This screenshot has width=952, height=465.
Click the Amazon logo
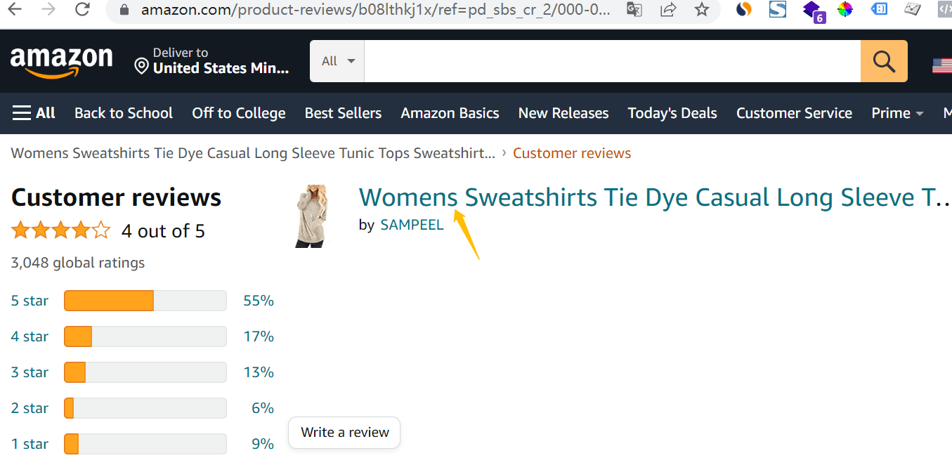tap(61, 61)
